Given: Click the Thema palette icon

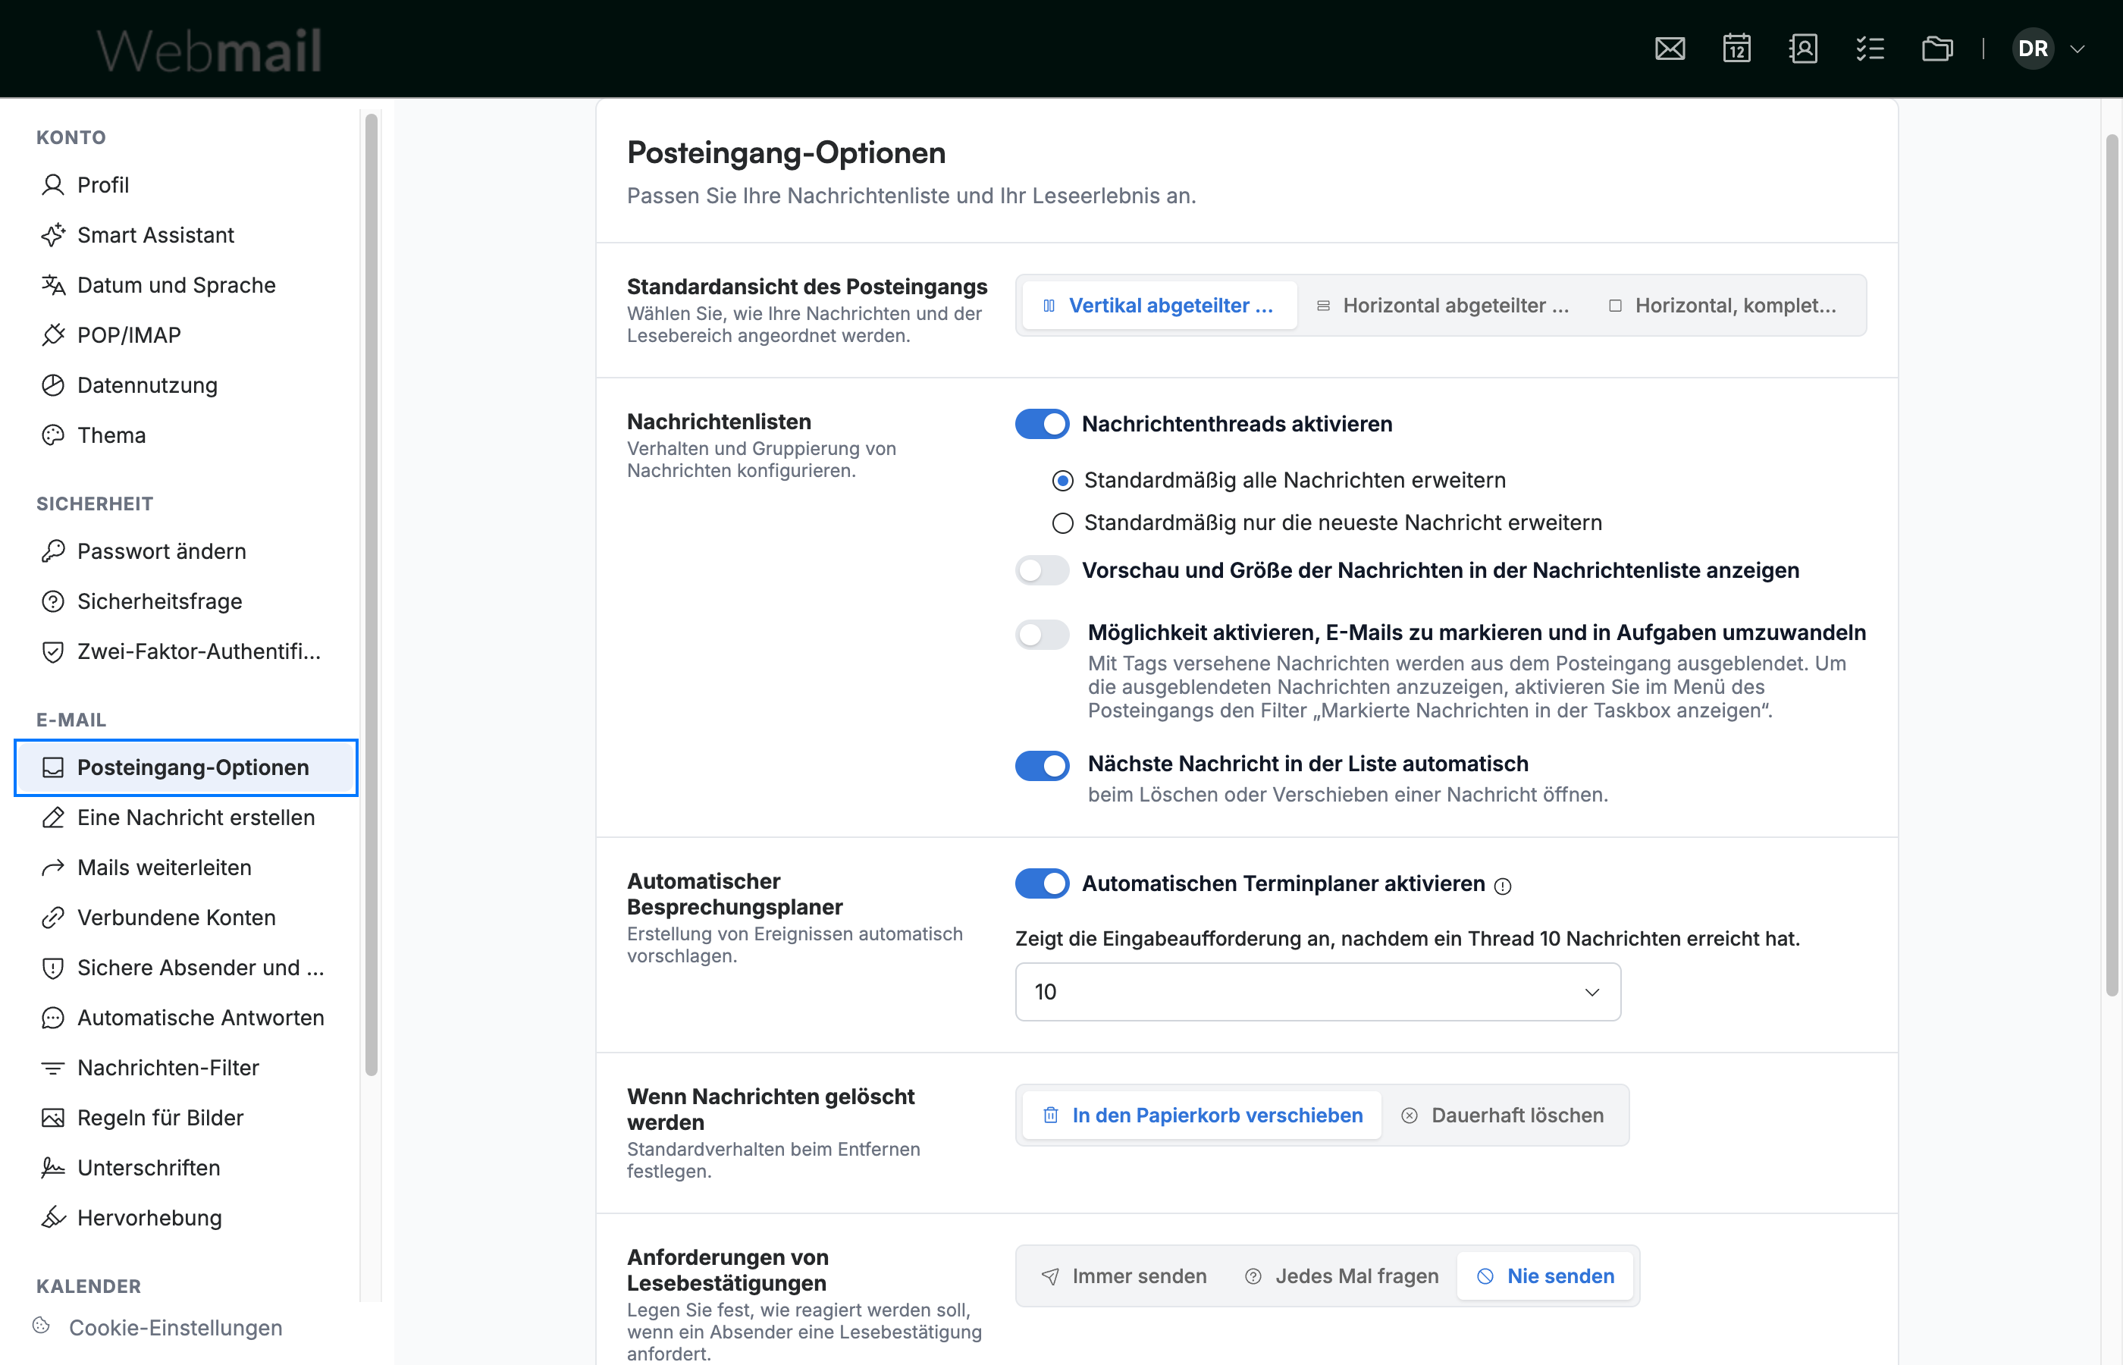Looking at the screenshot, I should point(53,435).
